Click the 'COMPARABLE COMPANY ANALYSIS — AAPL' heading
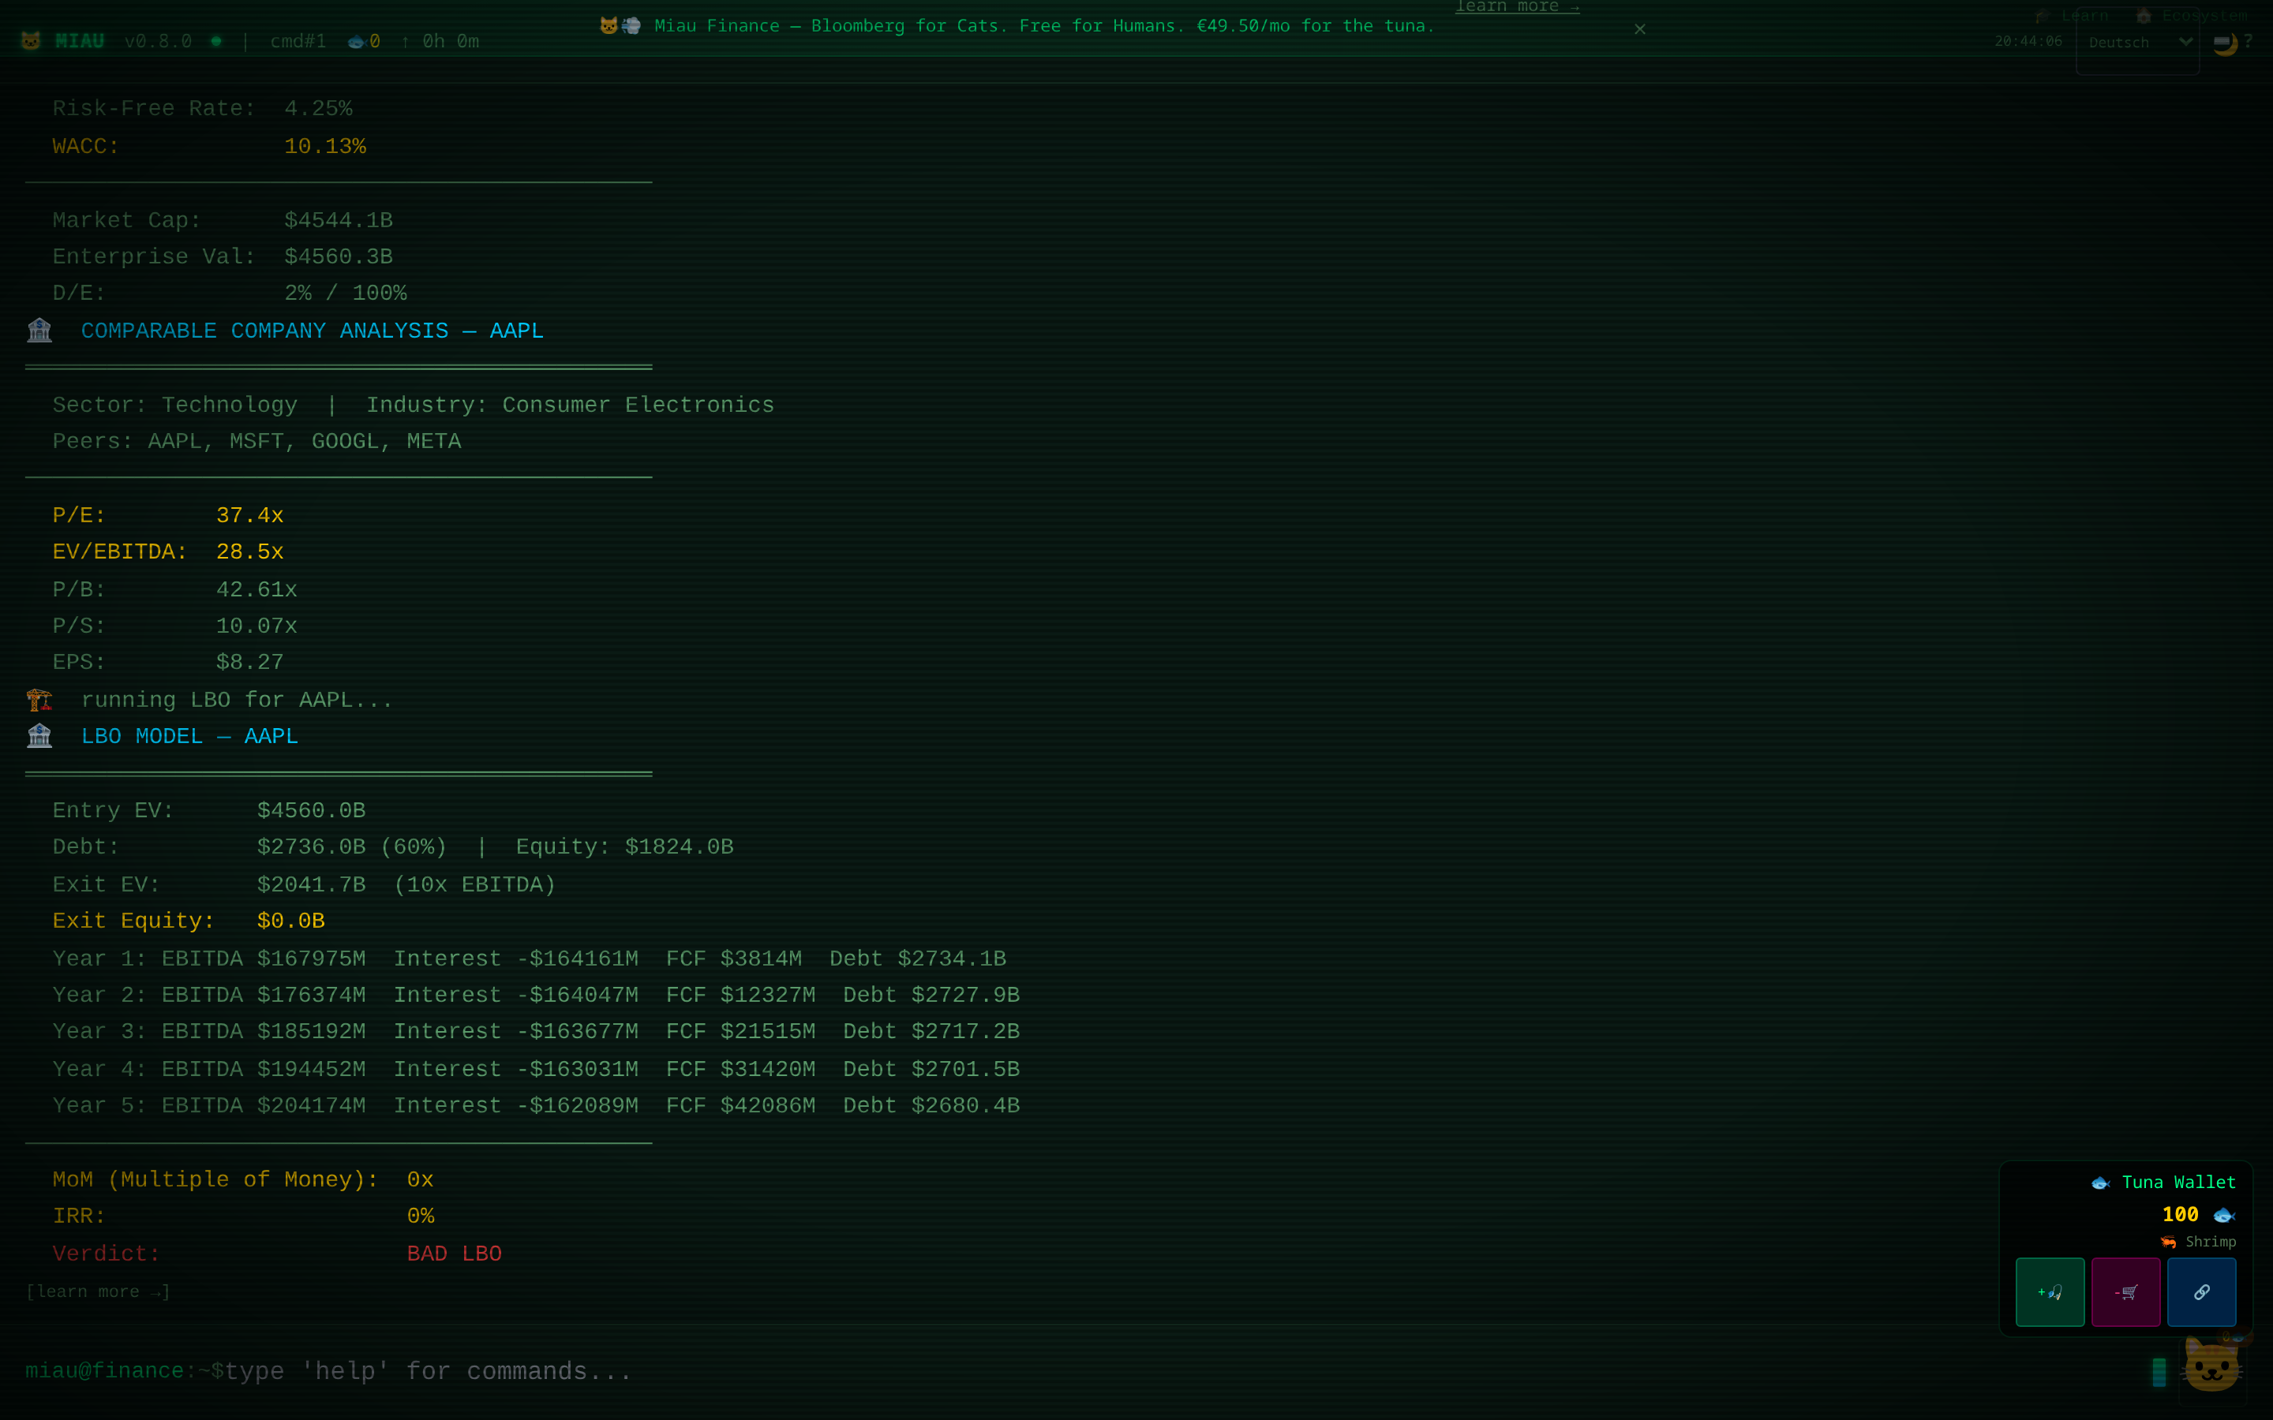This screenshot has width=2273, height=1420. point(312,331)
